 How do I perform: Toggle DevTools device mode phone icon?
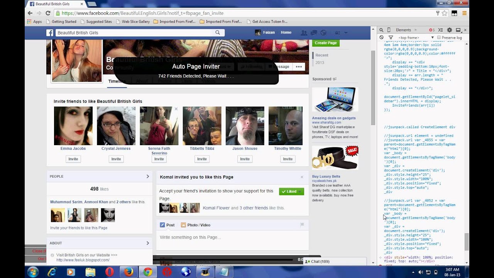389,30
